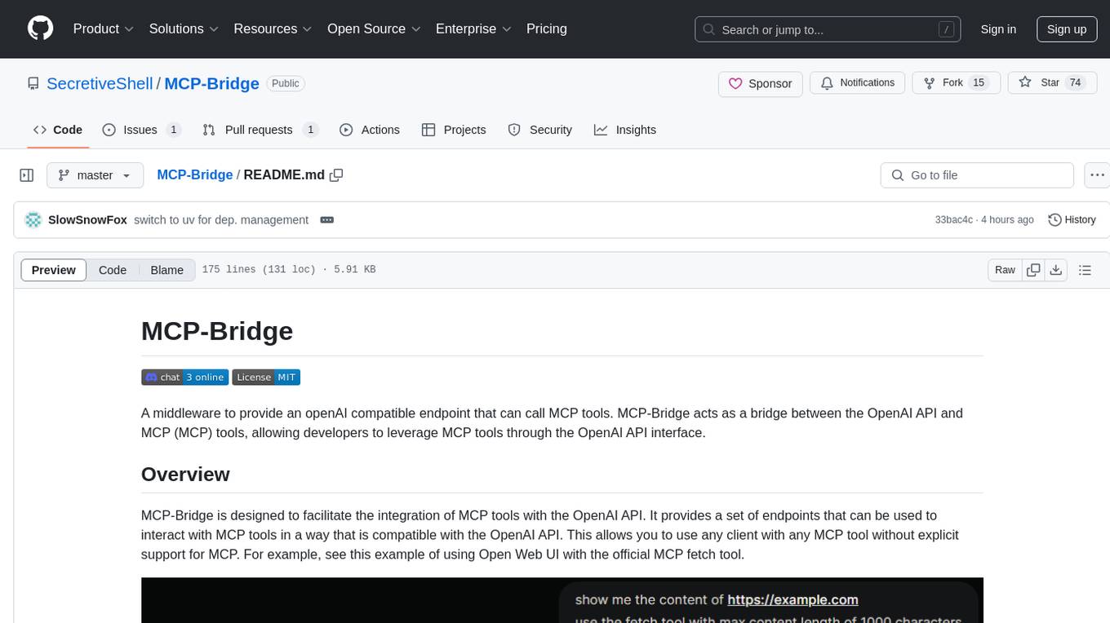Screen dimensions: 1110x623
Task: Click the License MIT badge
Action: 266,377
